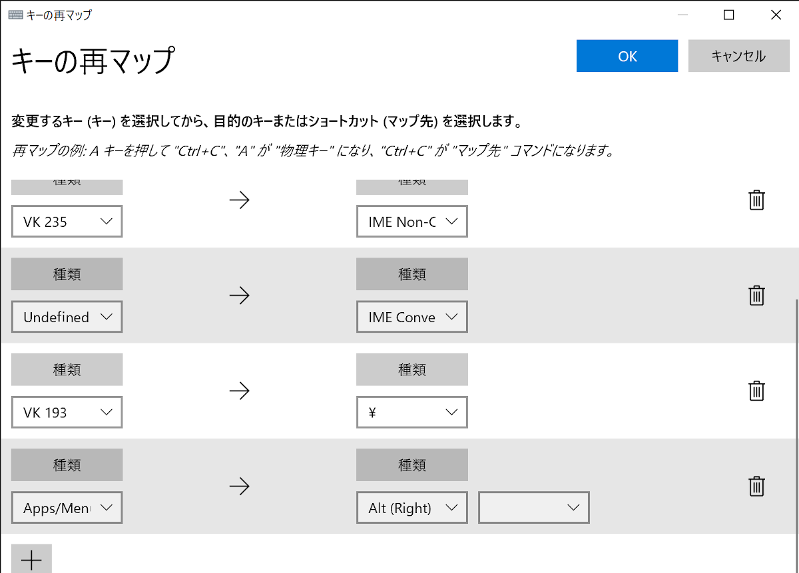Open the Alt (Right) target dropdown
The width and height of the screenshot is (799, 573).
(411, 507)
